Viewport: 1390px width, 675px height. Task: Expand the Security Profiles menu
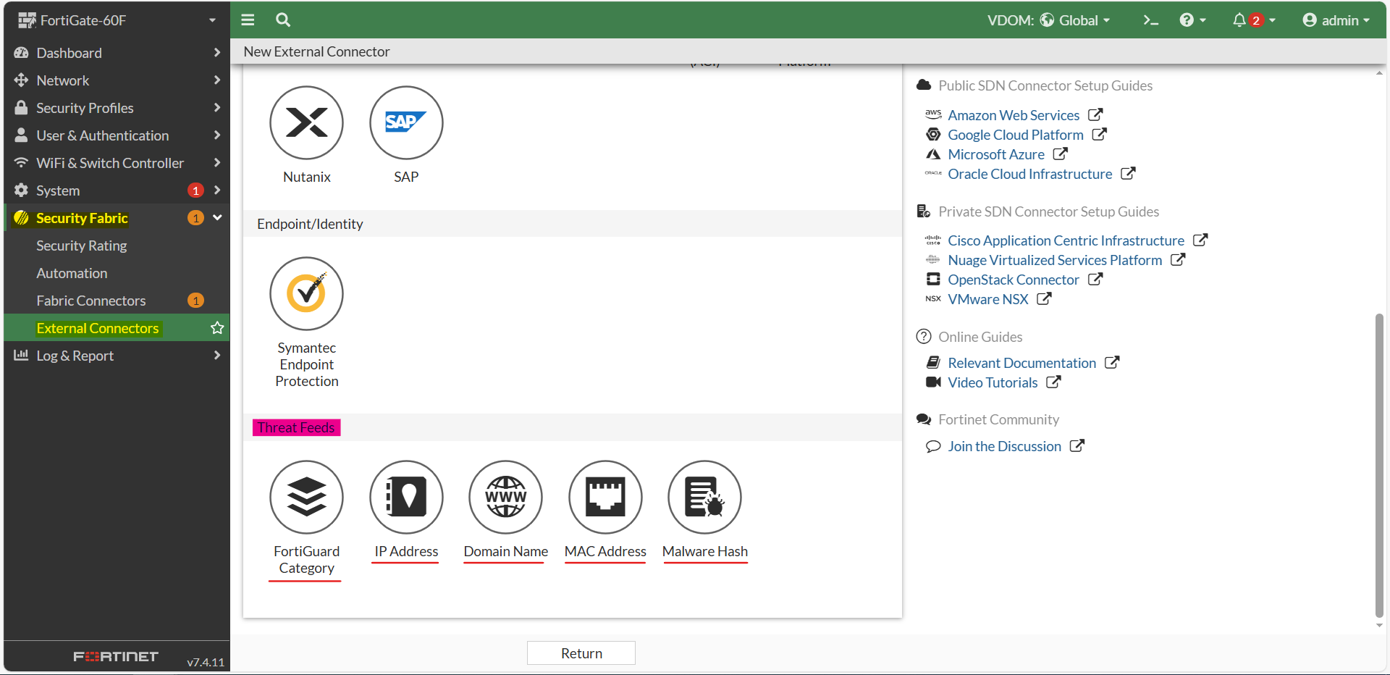coord(117,108)
